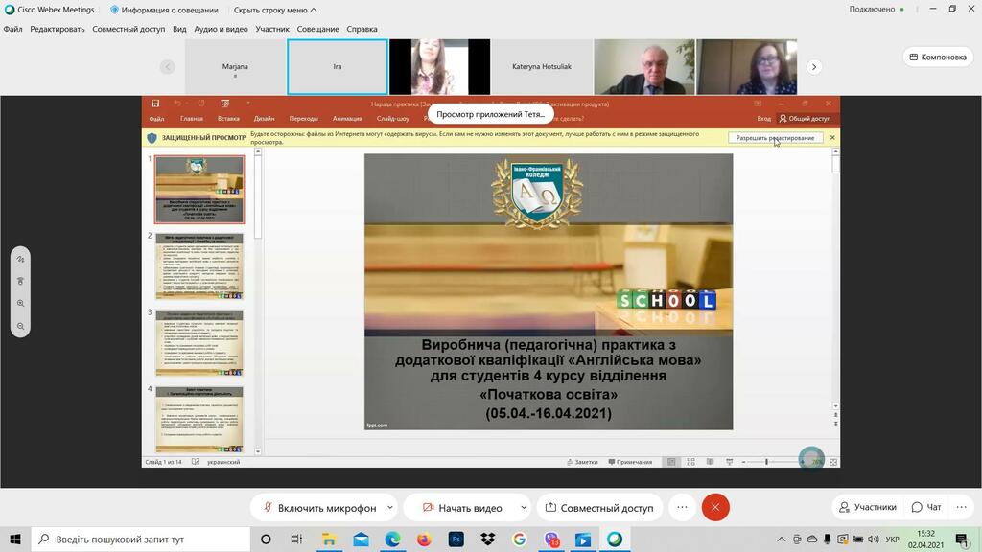
Task: Click the PowerPoint zoom slider
Action: point(771,462)
